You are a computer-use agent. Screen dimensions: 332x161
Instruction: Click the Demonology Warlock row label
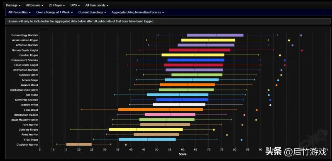(24, 35)
